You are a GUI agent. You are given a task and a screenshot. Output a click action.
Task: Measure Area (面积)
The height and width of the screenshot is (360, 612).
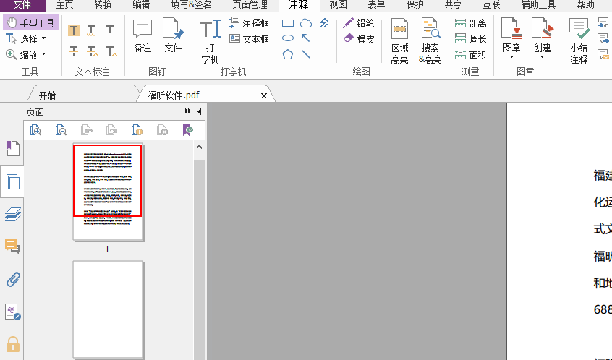tap(471, 55)
